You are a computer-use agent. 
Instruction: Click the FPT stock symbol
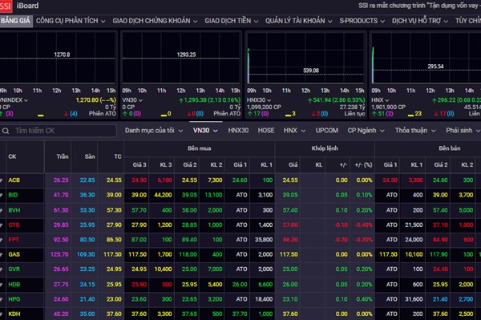(14, 240)
